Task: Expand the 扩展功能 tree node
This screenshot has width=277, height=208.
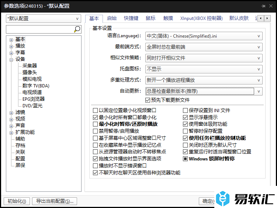Action: click(x=11, y=133)
